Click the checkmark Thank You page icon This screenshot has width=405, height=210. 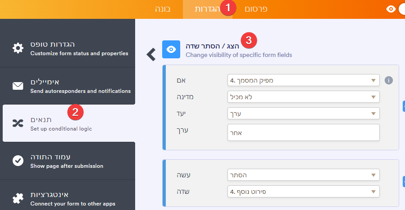18,161
